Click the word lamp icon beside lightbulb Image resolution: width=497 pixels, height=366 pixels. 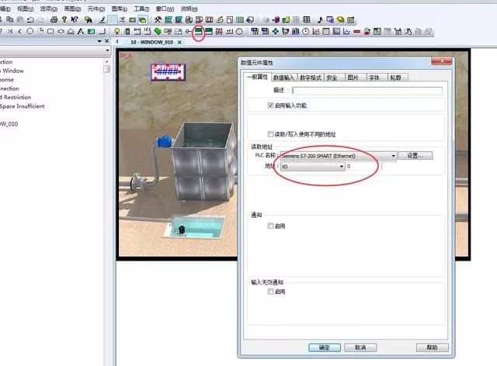pyautogui.click(x=127, y=31)
